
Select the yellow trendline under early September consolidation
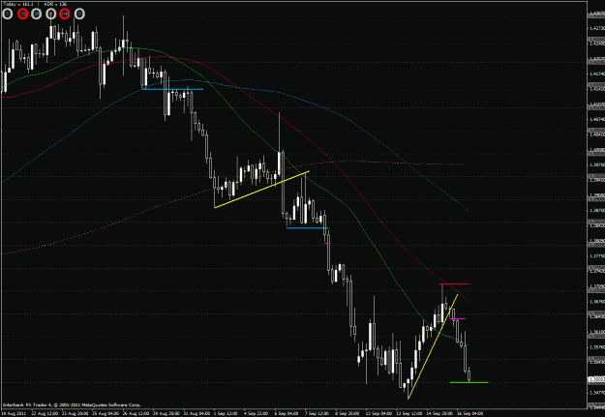261,190
